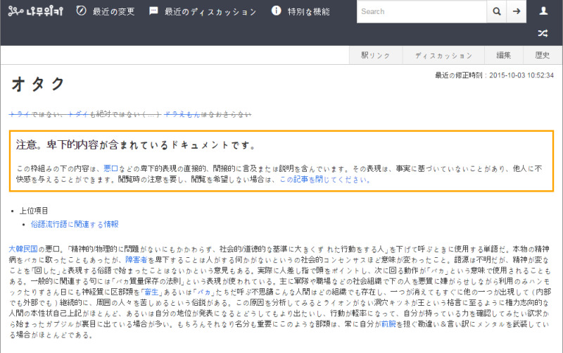
Task: Click the go arrow button
Action: 517,11
